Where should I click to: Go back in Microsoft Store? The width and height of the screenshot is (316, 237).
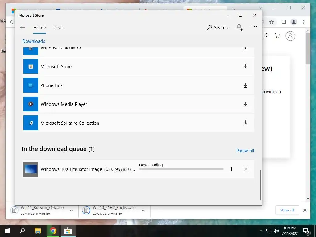point(22,27)
